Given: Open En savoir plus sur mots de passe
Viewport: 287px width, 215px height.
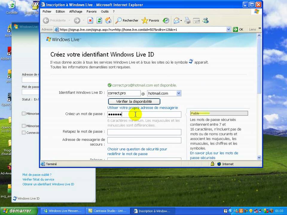Looking at the screenshot, I should click(214, 155).
